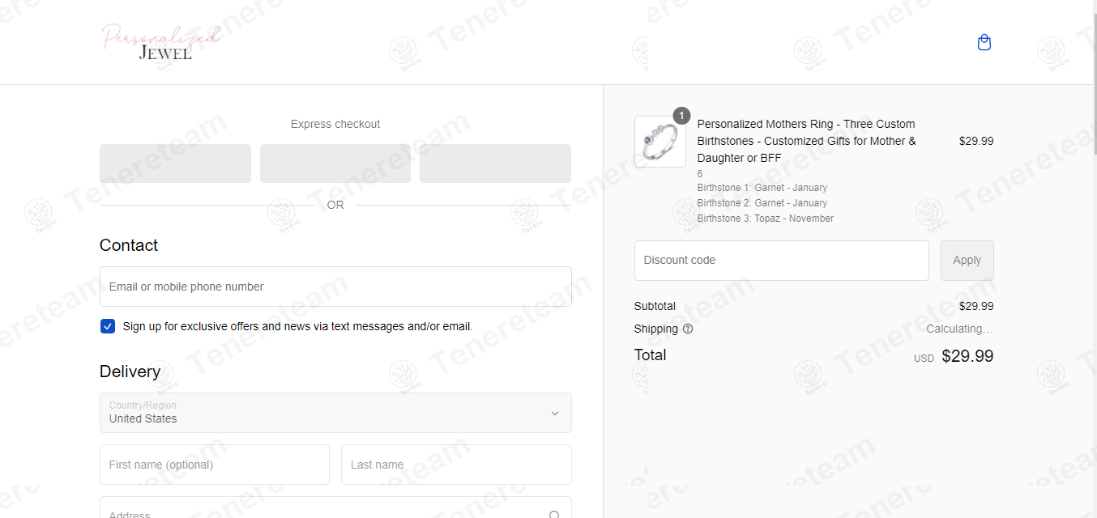Viewport: 1097px width, 518px height.
Task: Click the Apply discount button
Action: pyautogui.click(x=967, y=261)
